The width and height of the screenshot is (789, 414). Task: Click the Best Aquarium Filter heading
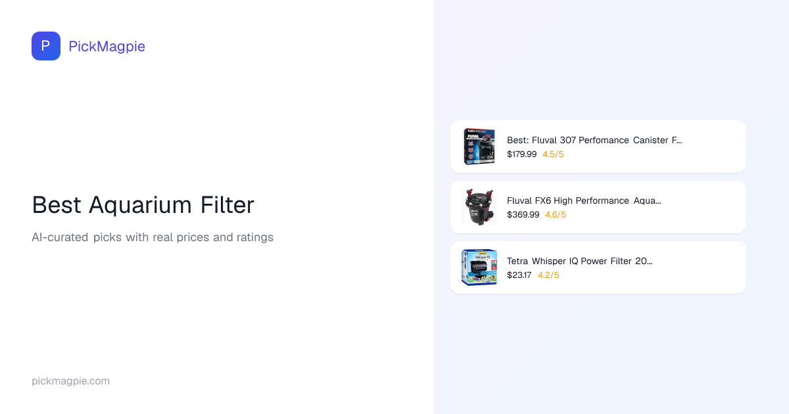(143, 205)
